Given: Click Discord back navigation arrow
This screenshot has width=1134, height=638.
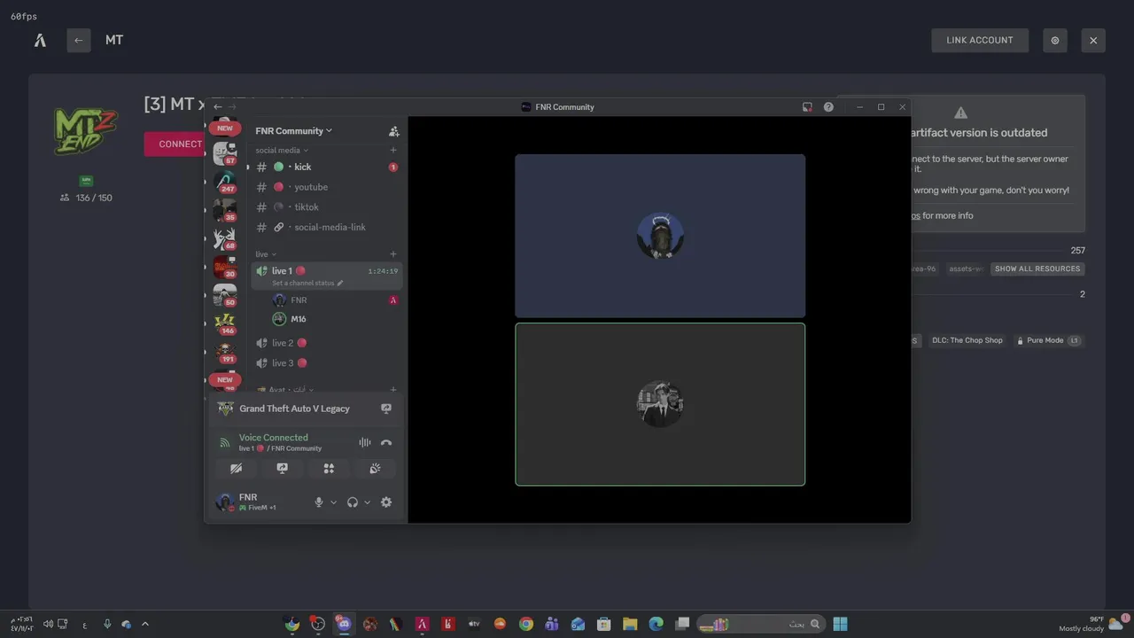Looking at the screenshot, I should [218, 107].
